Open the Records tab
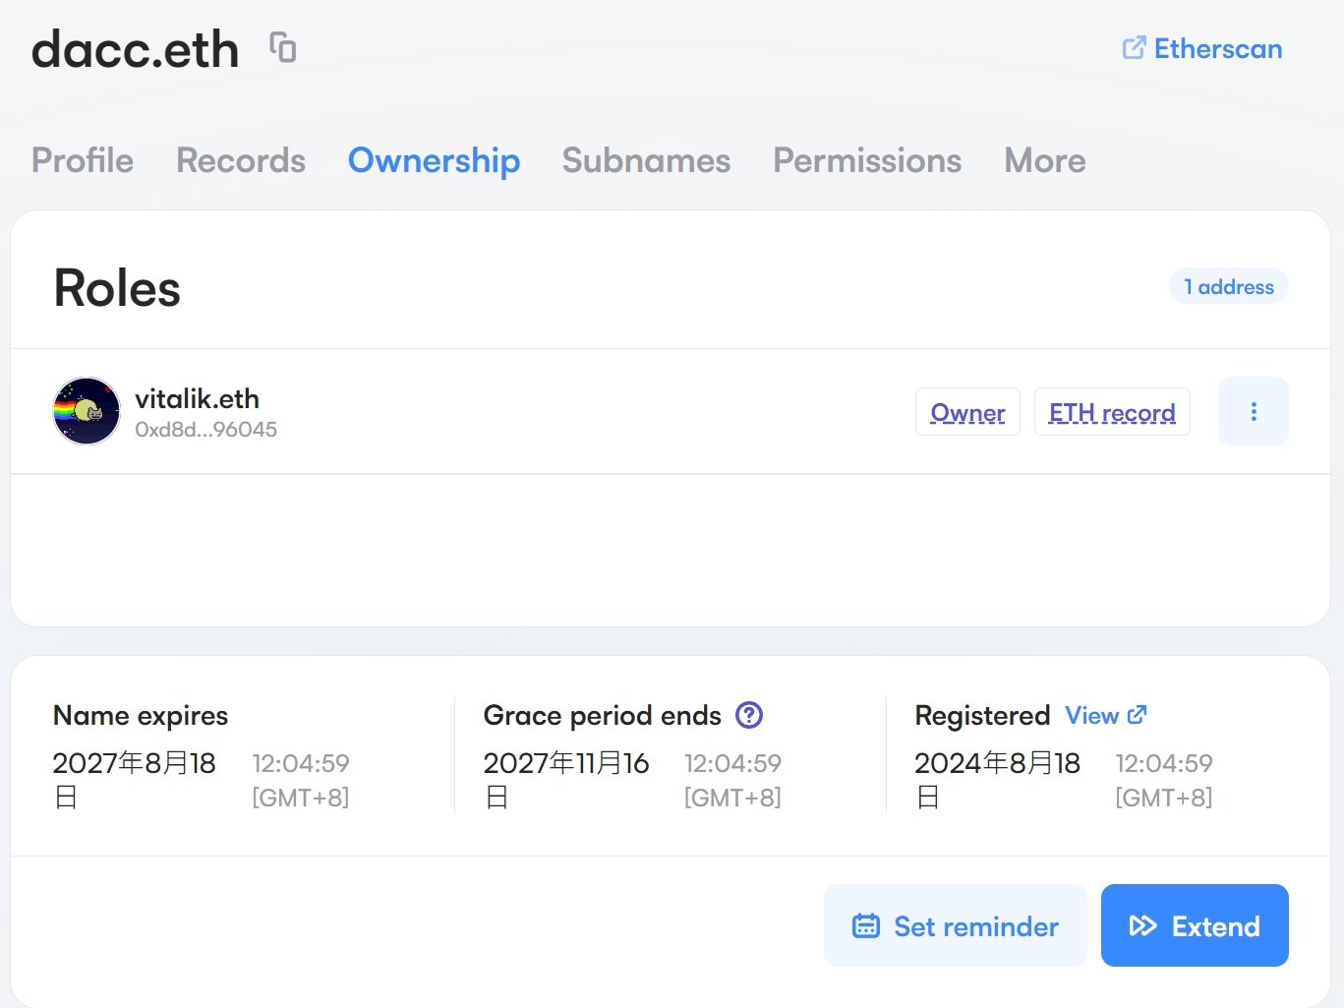Viewport: 1344px width, 1008px height. (x=240, y=160)
